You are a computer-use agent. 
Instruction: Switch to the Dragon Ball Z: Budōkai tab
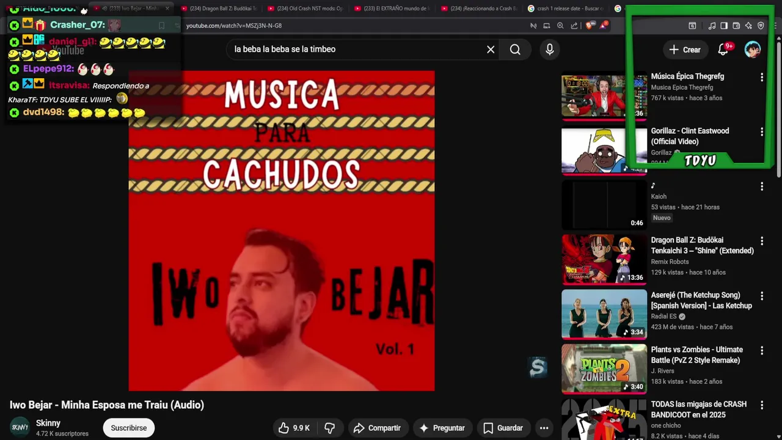pos(220,9)
